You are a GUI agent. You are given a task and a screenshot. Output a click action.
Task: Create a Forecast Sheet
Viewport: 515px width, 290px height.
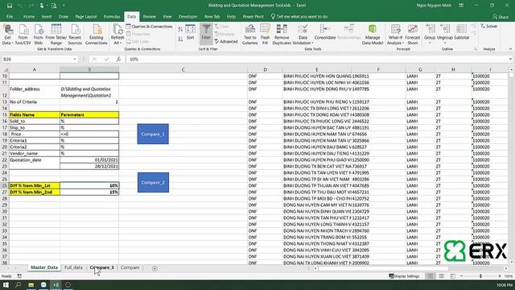413,35
